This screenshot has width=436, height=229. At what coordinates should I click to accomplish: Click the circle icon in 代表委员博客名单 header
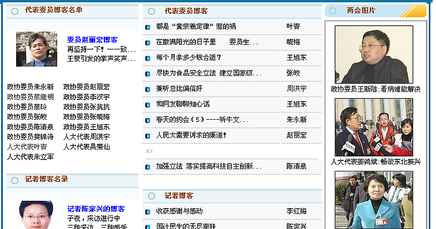click(x=15, y=11)
